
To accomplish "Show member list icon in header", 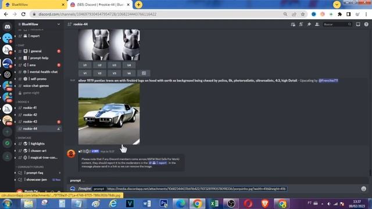I will click(317, 24).
